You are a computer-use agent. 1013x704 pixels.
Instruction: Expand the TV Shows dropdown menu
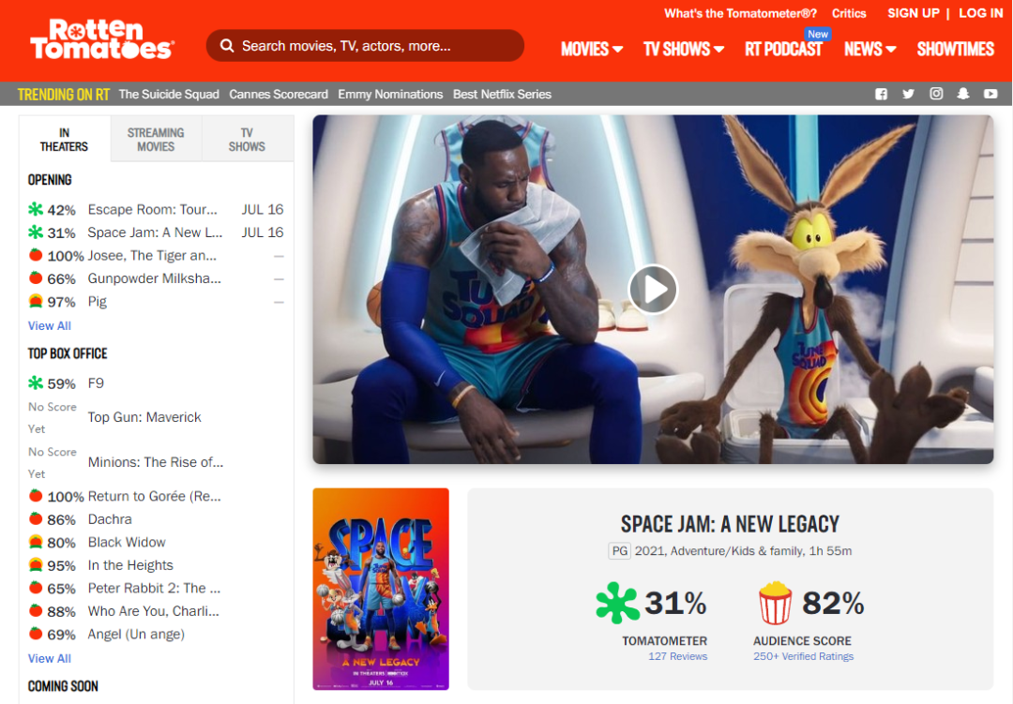[x=684, y=49]
